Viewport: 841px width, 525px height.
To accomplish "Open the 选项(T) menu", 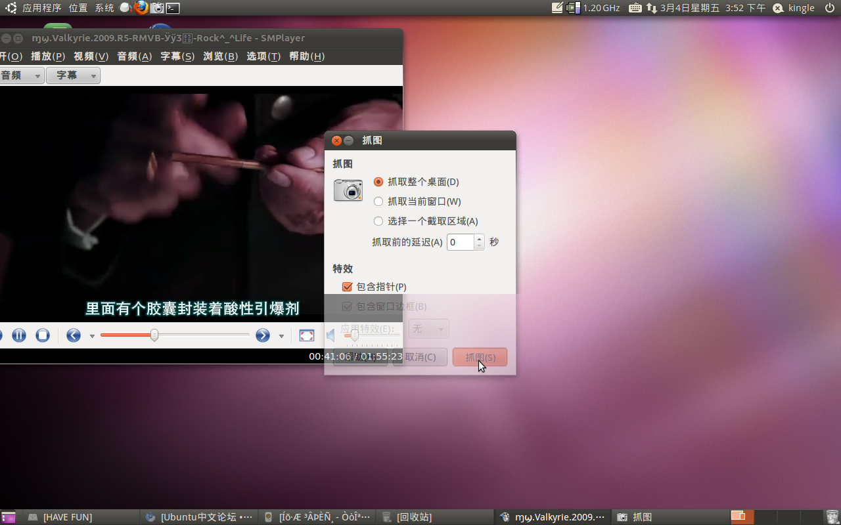I will (263, 56).
